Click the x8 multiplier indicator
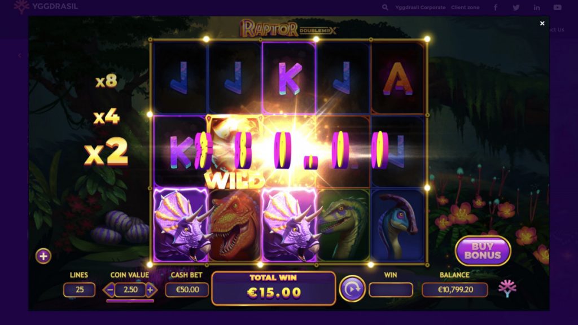 [106, 81]
